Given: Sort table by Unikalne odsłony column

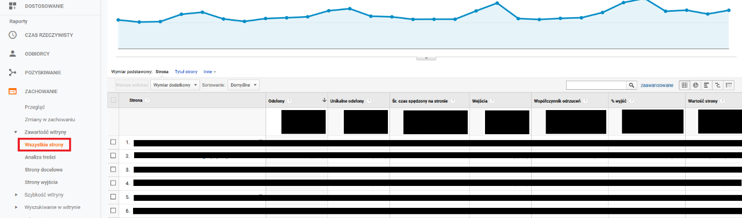Looking at the screenshot, I should (348, 100).
